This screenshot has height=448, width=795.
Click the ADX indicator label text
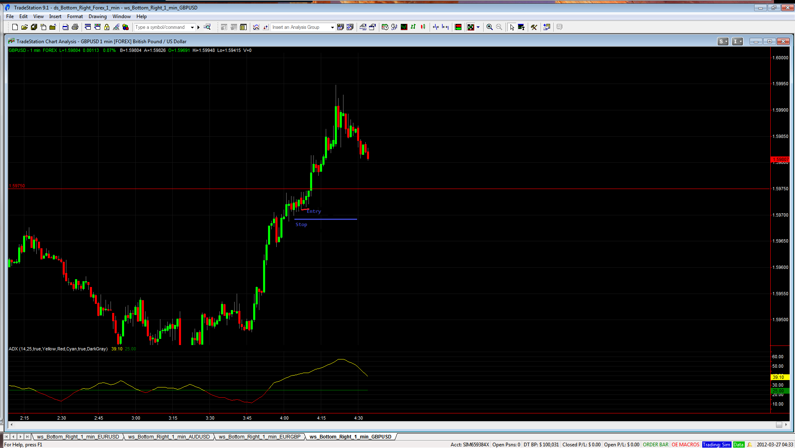click(x=58, y=349)
